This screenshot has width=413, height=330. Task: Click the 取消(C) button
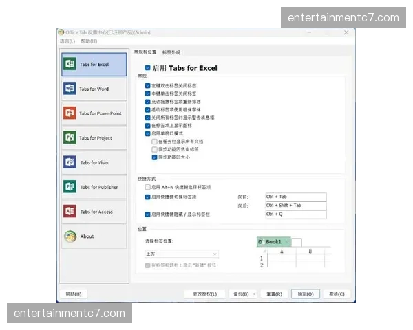[337, 294]
